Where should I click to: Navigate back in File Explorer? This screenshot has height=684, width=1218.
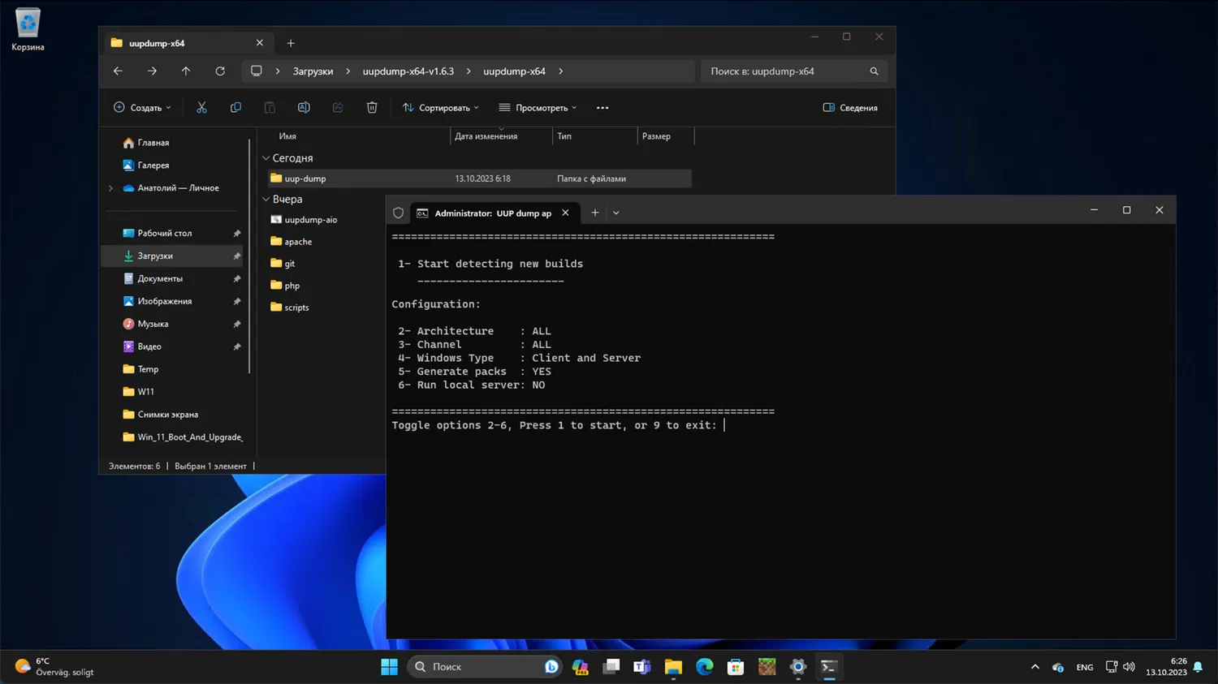pos(118,71)
